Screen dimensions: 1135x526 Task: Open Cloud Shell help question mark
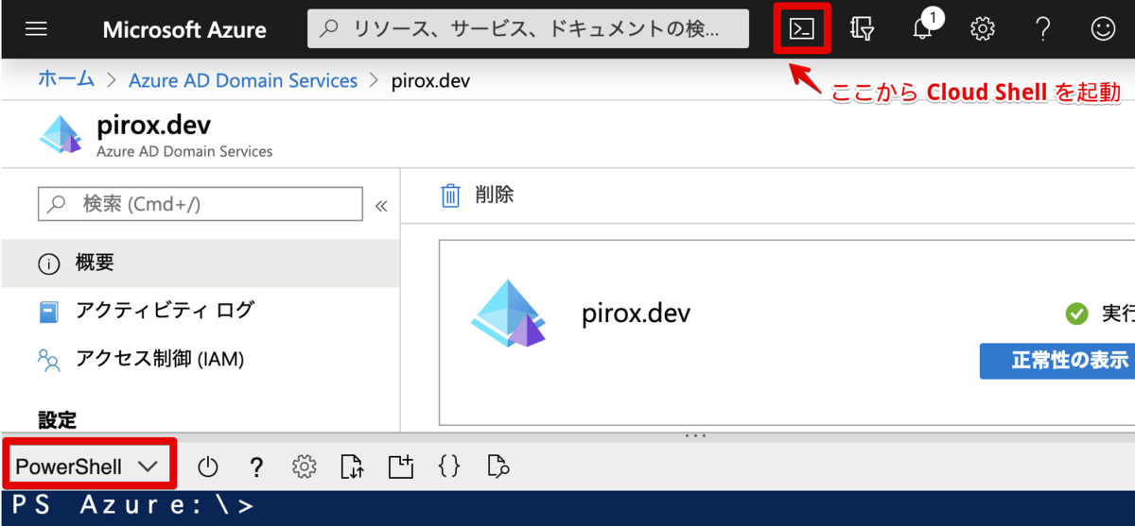click(x=255, y=466)
